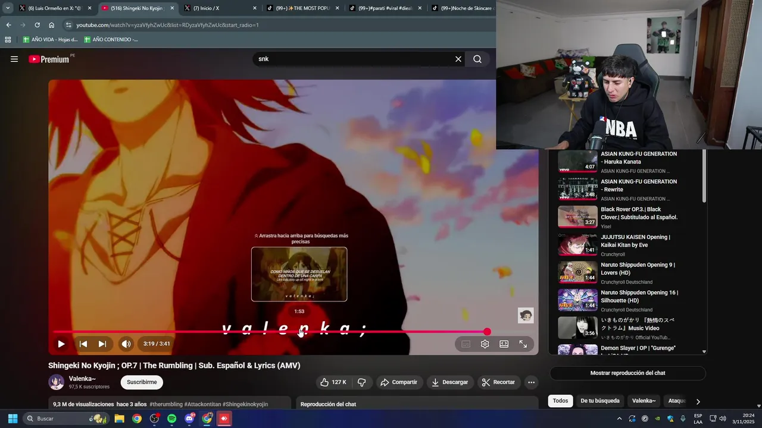Open Compartir share dialog
This screenshot has height=428, width=762.
399,382
